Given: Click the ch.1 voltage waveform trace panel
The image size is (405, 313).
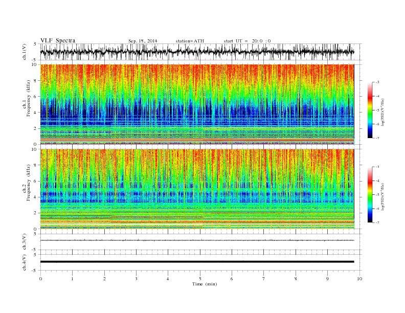Looking at the screenshot, I should pos(201,52).
